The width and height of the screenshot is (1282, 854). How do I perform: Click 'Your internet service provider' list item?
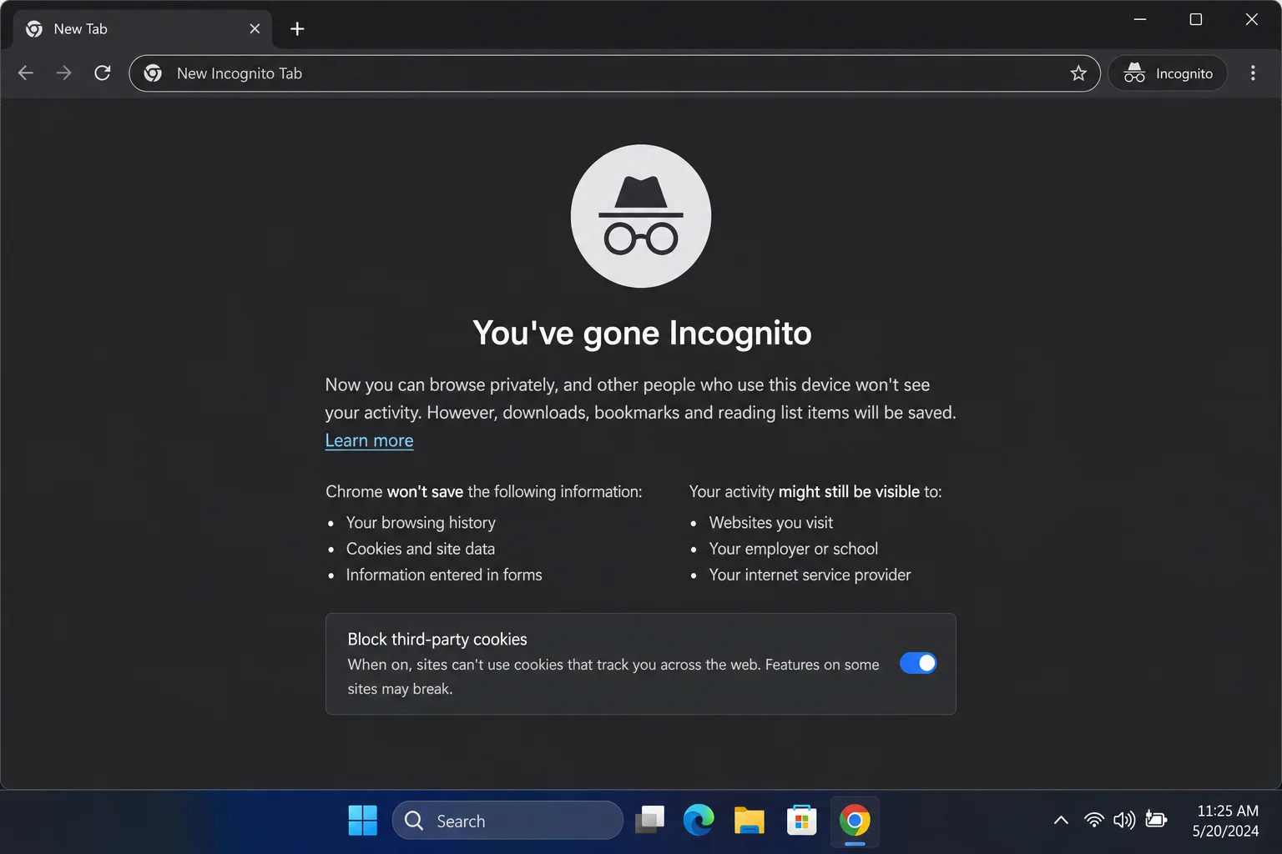(x=810, y=575)
